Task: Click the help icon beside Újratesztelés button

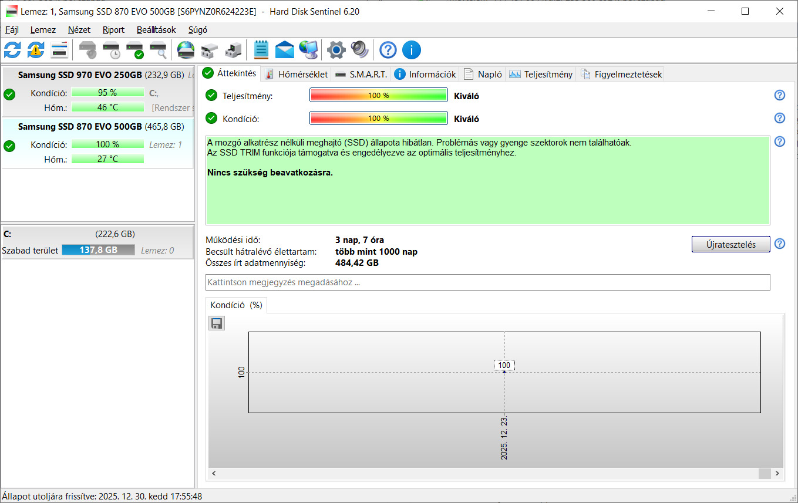Action: pos(780,244)
